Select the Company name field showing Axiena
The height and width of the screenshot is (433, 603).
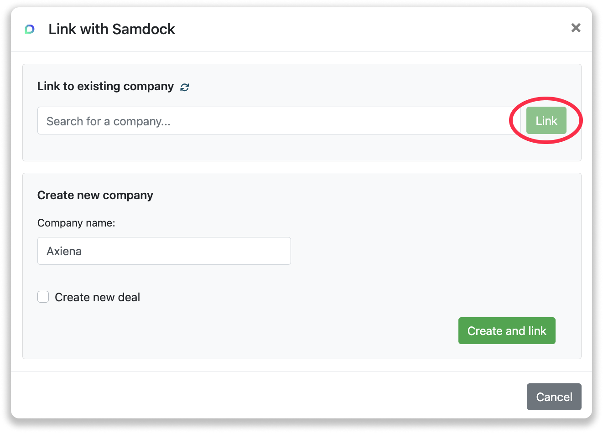coord(164,251)
